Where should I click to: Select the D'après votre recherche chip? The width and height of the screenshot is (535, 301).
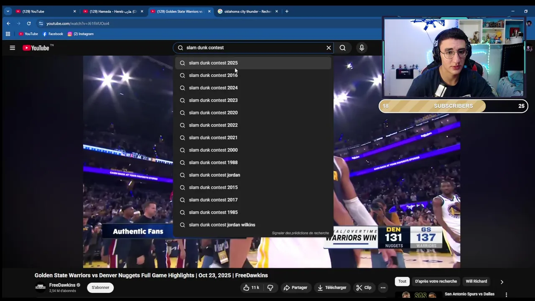point(436,281)
